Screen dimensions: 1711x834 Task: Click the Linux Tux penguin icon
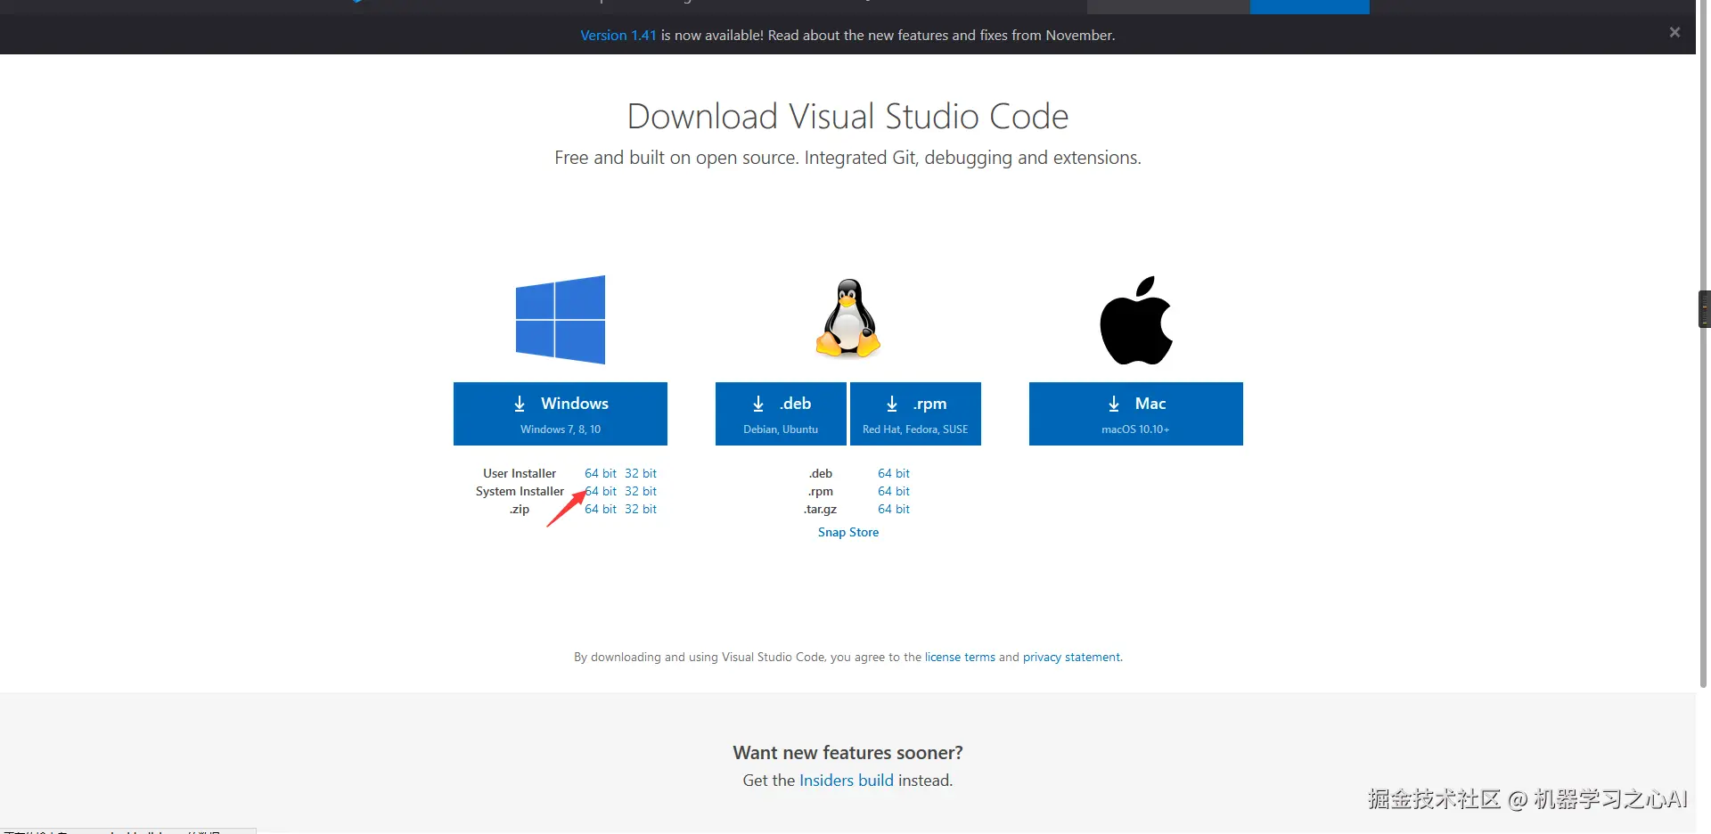click(x=848, y=318)
